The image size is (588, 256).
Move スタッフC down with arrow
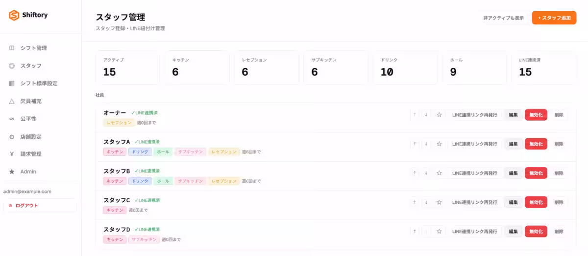point(426,202)
